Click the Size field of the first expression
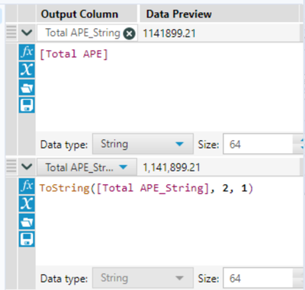Screen dimensions: 305x290 pos(258,144)
